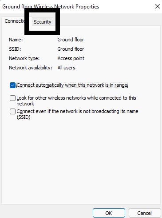Select the Ground floor value beside SSID
Image resolution: width=162 pixels, height=218 pixels.
click(x=71, y=49)
